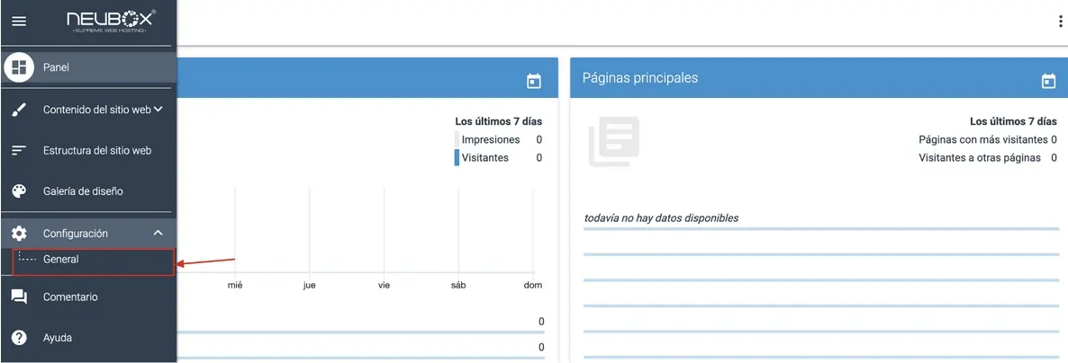Click the Comentario speech bubble icon

click(19, 297)
